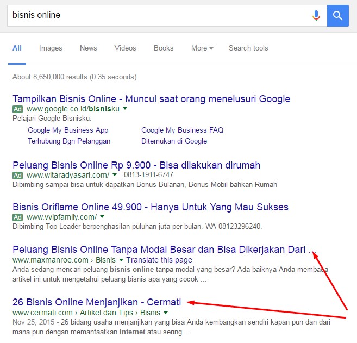Click the Ad badge beside witaradyasari.com
357x343 pixels.
(x=17, y=175)
